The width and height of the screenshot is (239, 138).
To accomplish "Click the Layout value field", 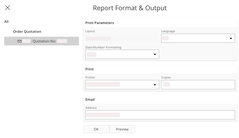I will pos(99,38).
